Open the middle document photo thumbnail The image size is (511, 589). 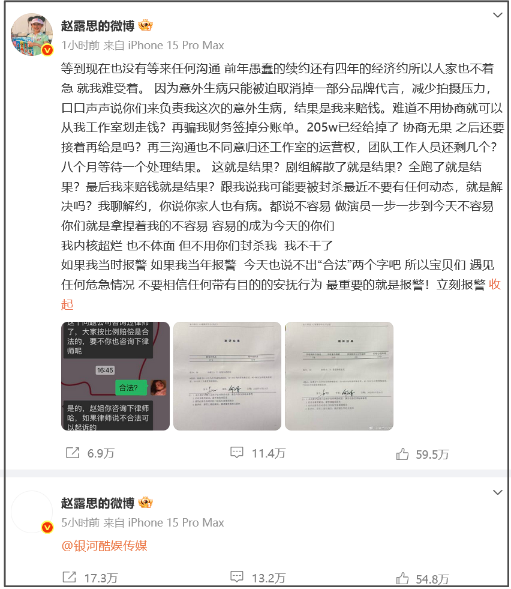227,376
